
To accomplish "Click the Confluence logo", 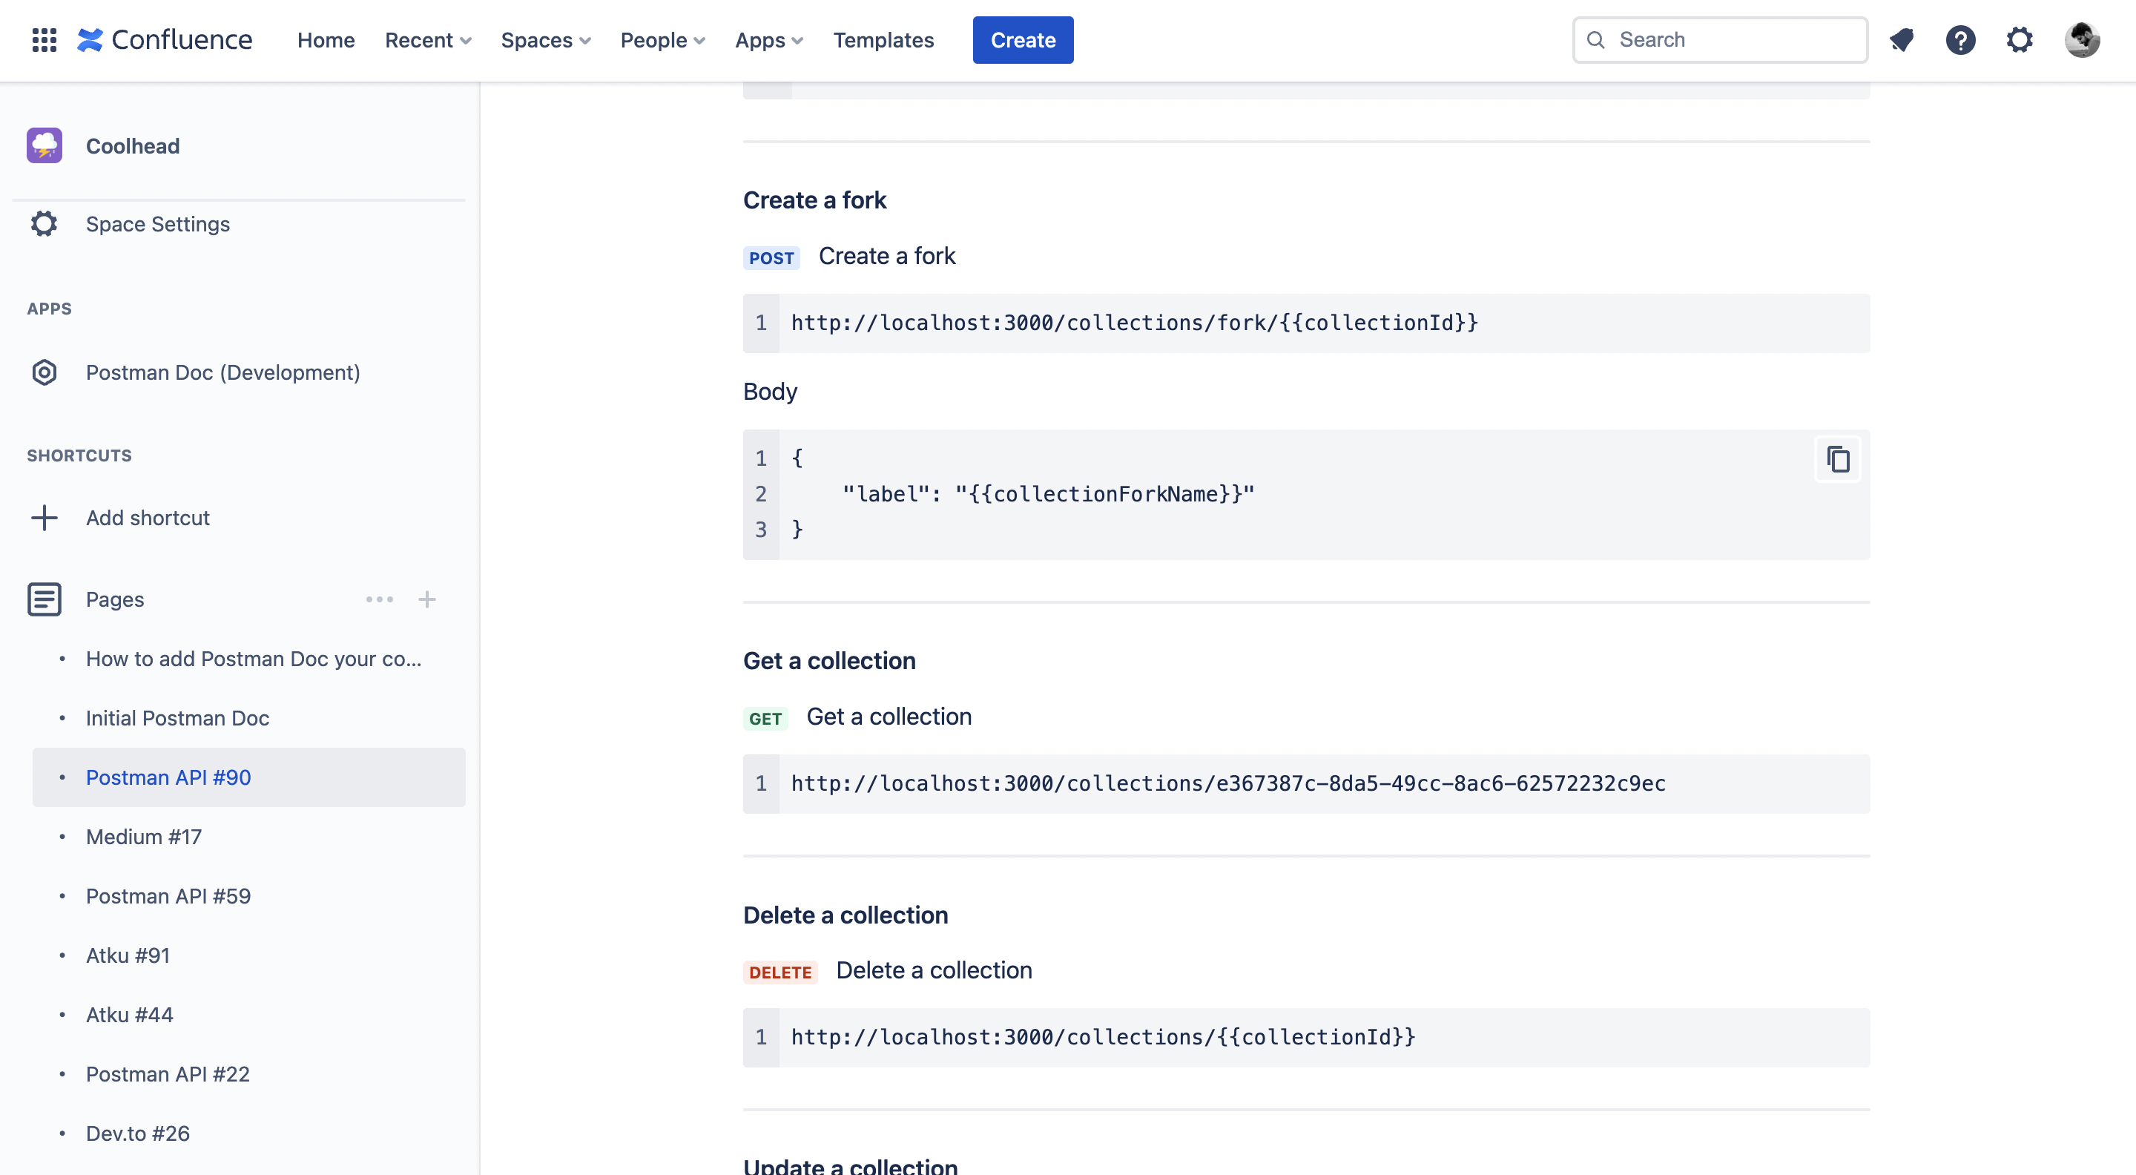I will (x=165, y=40).
